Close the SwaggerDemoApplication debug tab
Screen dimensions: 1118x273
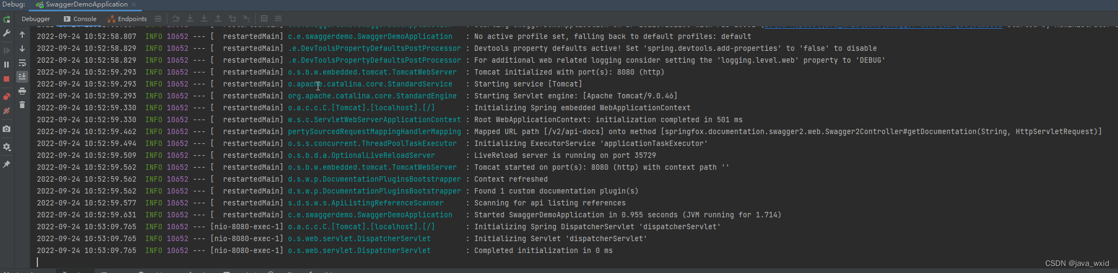[134, 4]
